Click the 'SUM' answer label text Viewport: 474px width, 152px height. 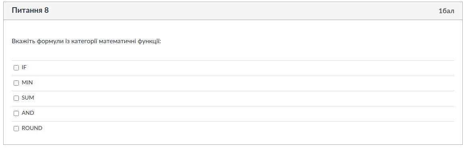click(x=28, y=98)
